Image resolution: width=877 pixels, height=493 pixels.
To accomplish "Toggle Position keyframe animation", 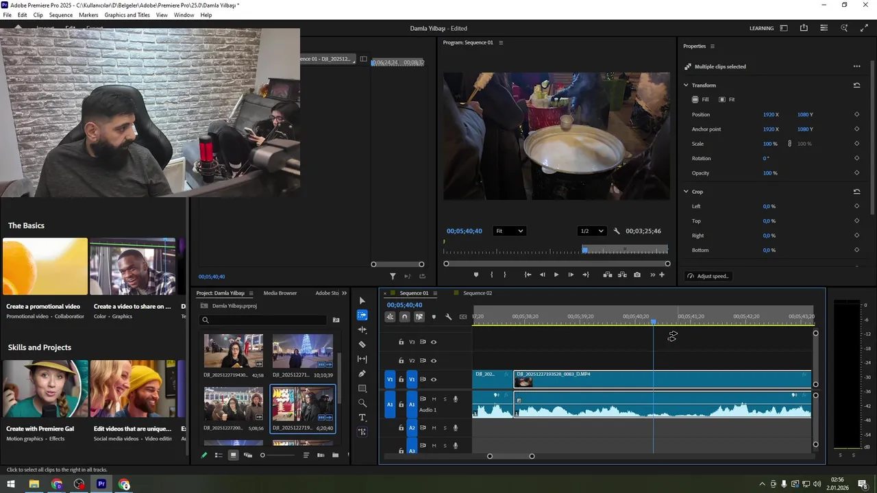I will click(x=856, y=114).
